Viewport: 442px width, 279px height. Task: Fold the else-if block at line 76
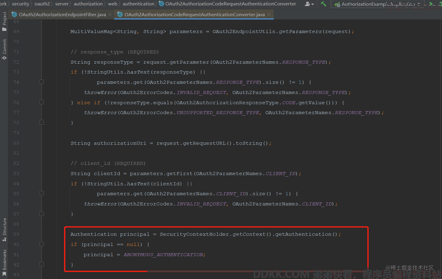[42, 102]
